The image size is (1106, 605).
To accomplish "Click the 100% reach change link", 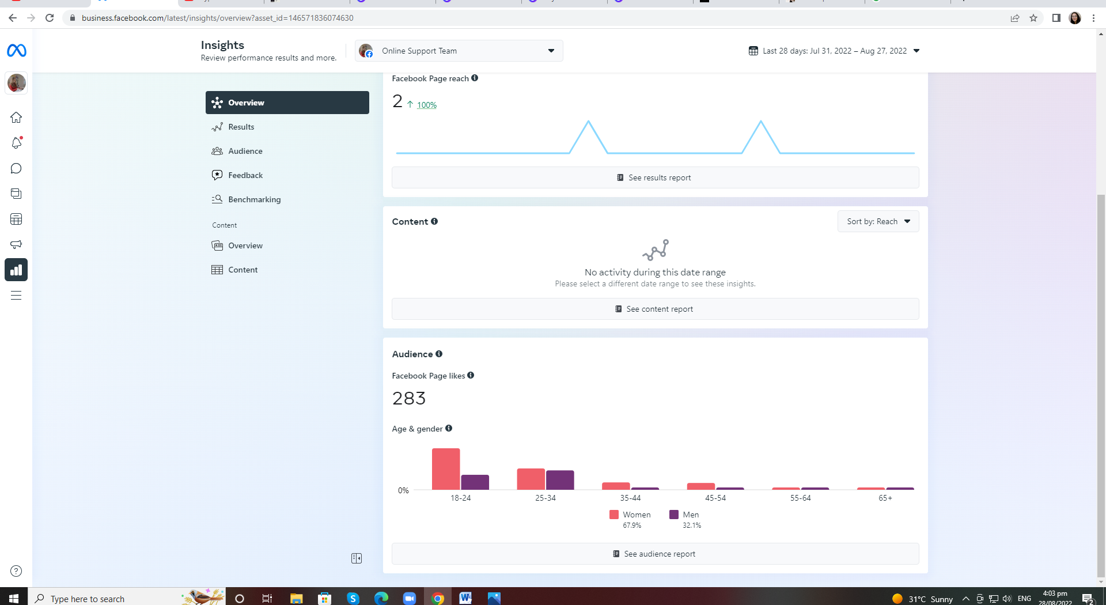I will tap(427, 105).
